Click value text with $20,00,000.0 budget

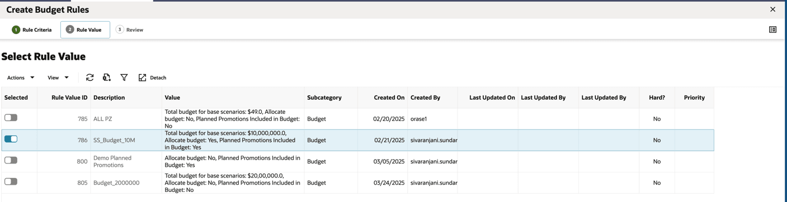click(232, 182)
